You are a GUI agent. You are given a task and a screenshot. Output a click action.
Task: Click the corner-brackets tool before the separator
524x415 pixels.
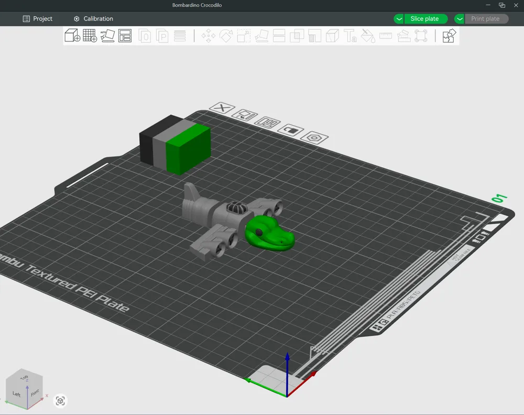(x=421, y=36)
